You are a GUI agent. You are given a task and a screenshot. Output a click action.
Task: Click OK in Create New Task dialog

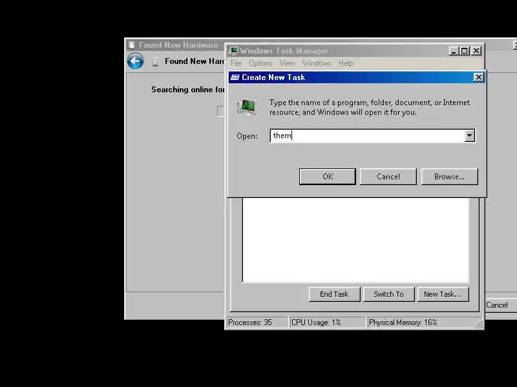[328, 177]
